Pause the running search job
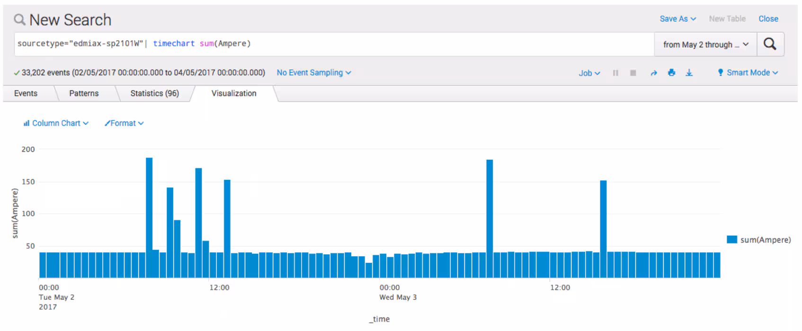Viewport: 802px width, 331px height. [x=615, y=73]
